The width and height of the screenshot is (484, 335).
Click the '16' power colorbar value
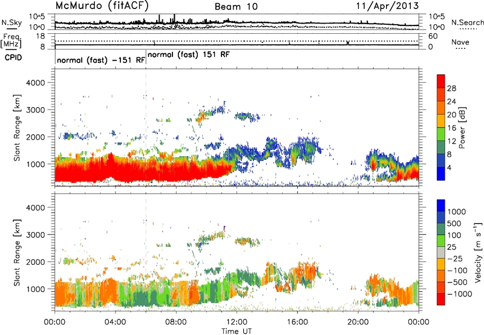pos(451,128)
